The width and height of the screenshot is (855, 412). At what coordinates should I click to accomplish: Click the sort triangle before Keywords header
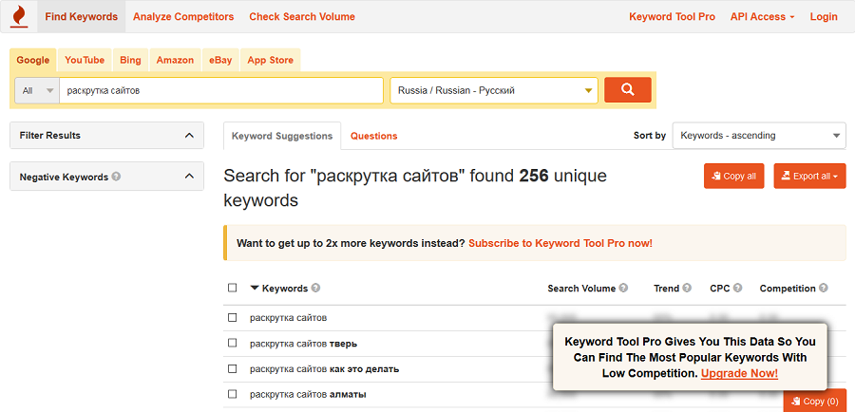(254, 288)
